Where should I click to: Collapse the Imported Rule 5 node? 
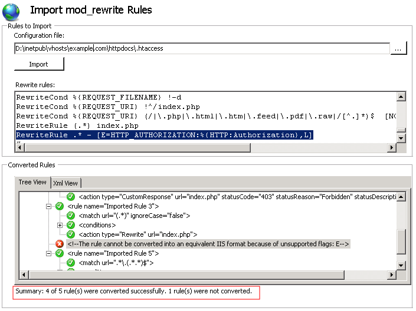pyautogui.click(x=49, y=253)
